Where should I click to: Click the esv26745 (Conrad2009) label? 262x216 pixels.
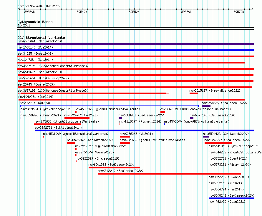(x=36, y=84)
